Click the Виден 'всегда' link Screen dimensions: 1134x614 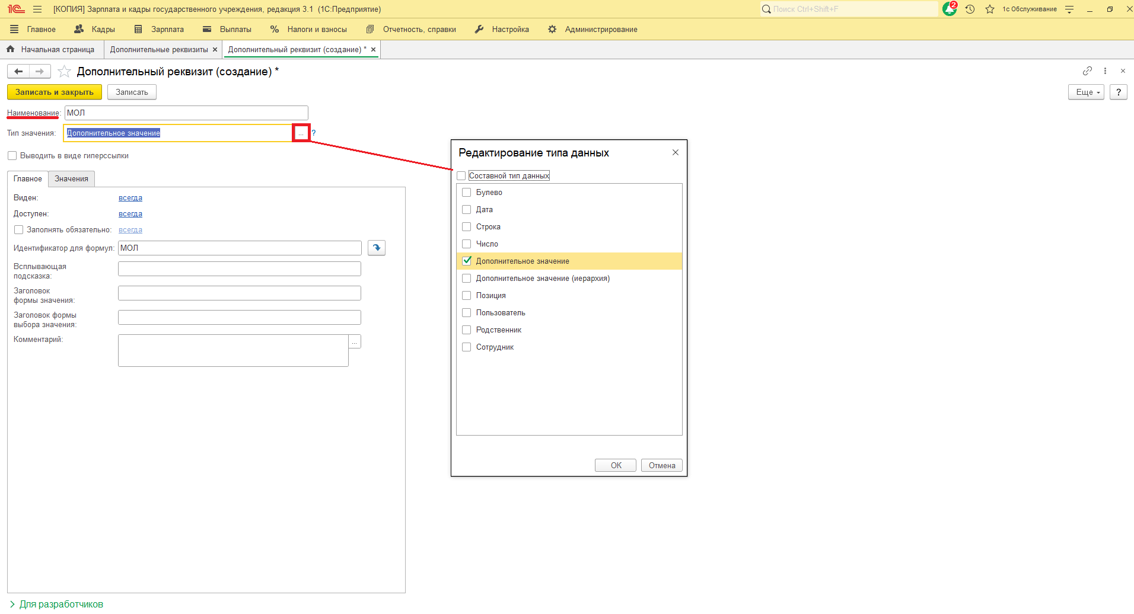click(x=130, y=198)
